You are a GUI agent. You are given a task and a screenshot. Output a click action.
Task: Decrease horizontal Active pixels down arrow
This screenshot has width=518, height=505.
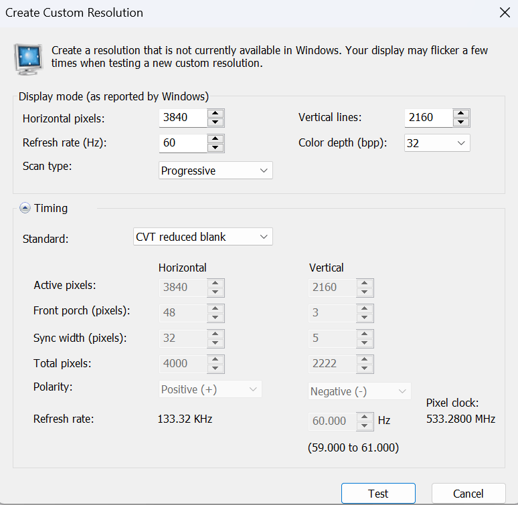[x=215, y=292]
